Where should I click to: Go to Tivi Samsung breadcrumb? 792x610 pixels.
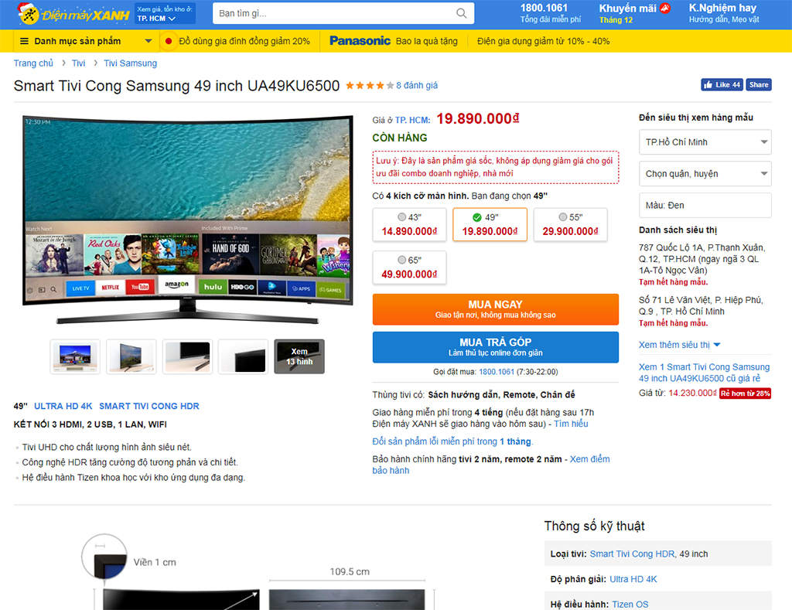tap(130, 63)
